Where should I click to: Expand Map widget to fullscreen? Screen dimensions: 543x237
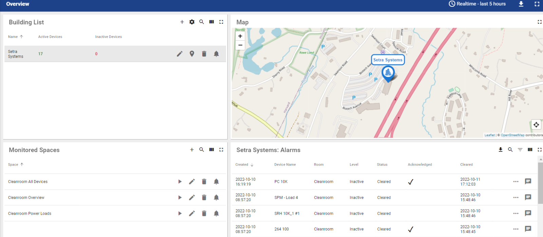[x=540, y=22]
